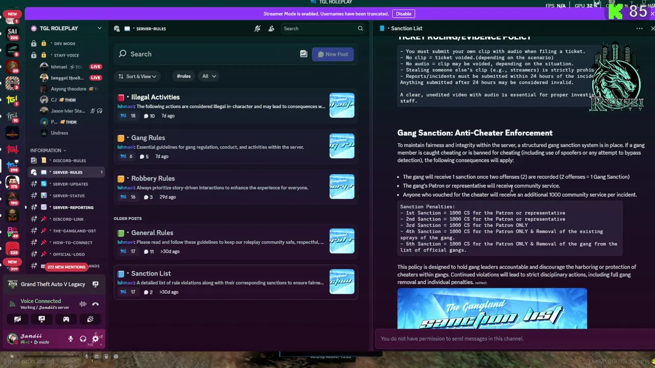Open the server-status channel

tap(67, 196)
